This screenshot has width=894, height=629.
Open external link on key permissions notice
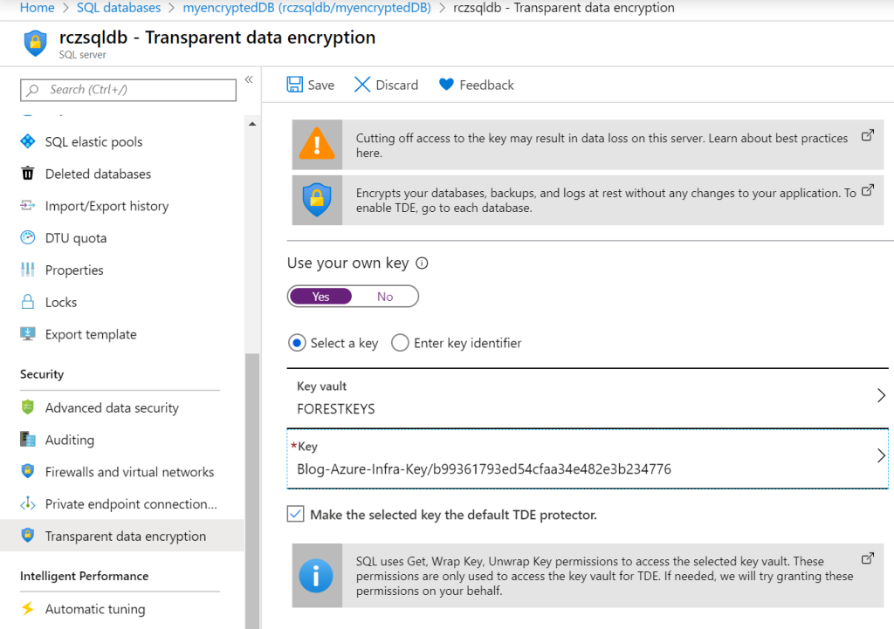867,558
